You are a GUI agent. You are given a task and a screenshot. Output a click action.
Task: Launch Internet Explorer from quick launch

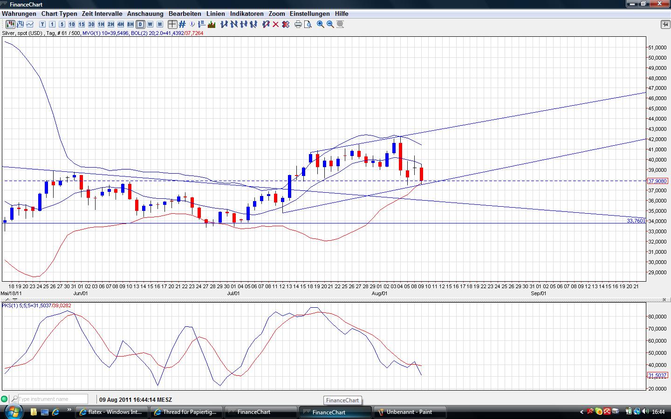coord(55,412)
